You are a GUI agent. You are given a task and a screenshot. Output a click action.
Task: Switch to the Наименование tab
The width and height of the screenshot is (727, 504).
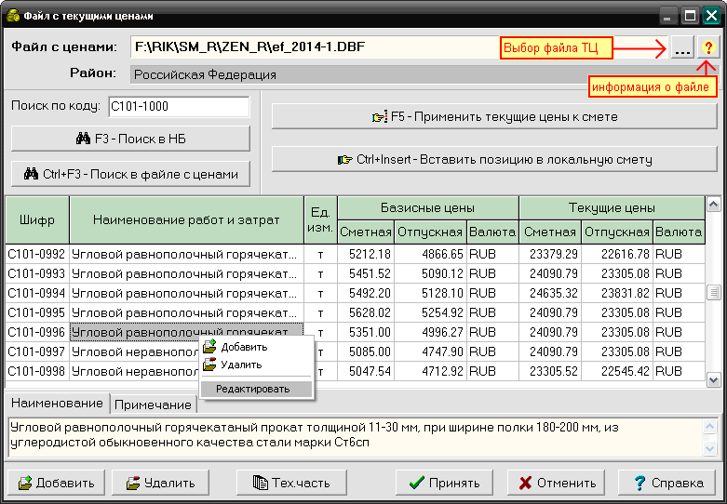(x=57, y=403)
